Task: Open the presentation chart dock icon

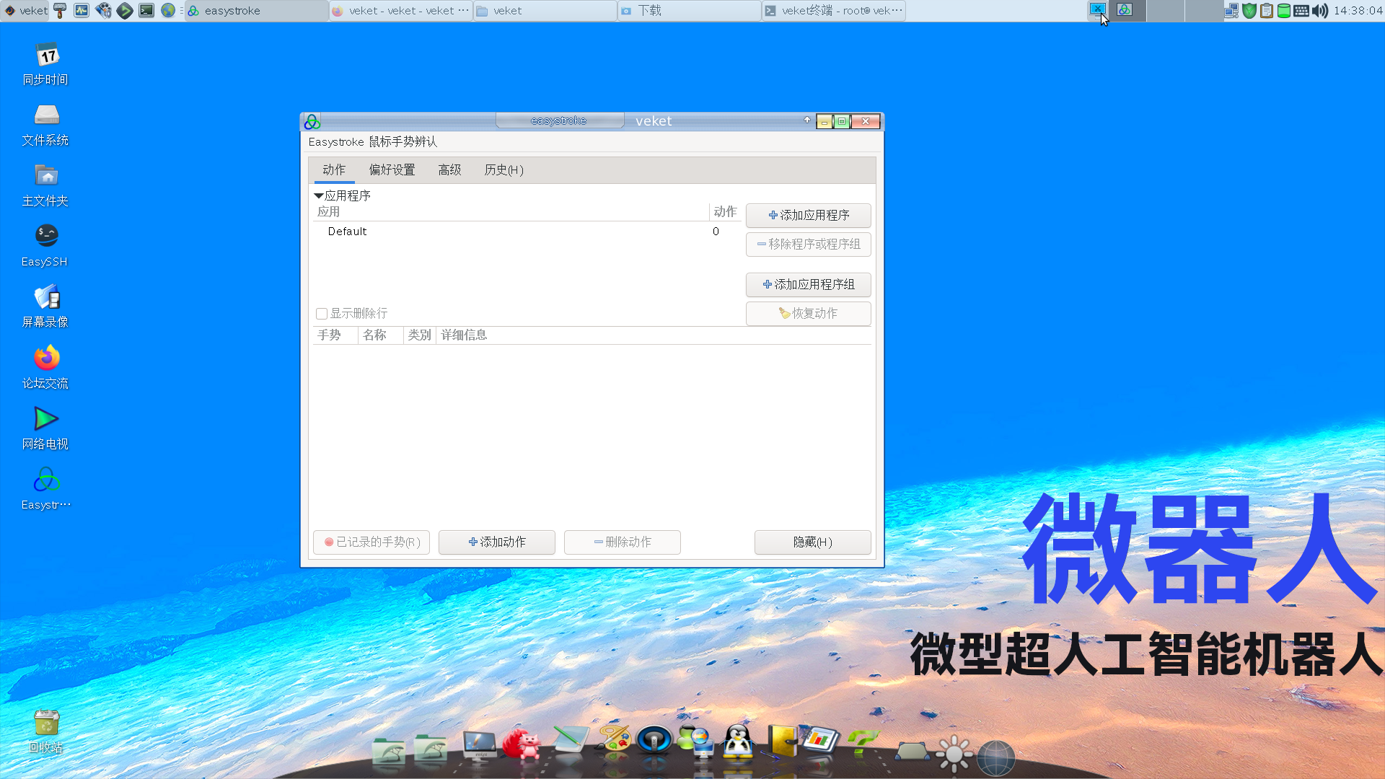Action: pyautogui.click(x=820, y=741)
